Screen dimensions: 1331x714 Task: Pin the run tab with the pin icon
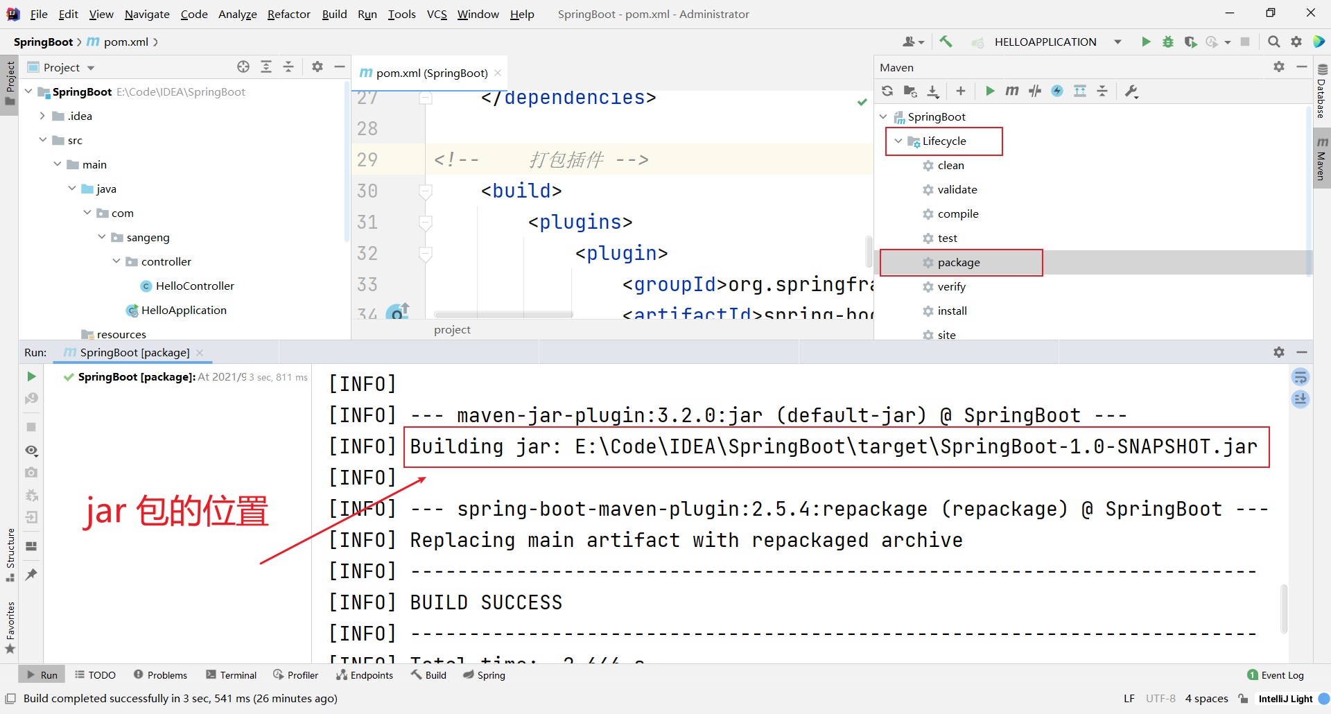pyautogui.click(x=31, y=574)
